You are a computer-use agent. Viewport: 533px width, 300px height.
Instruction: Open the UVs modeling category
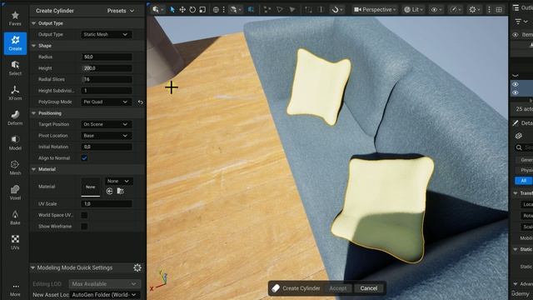point(15,242)
